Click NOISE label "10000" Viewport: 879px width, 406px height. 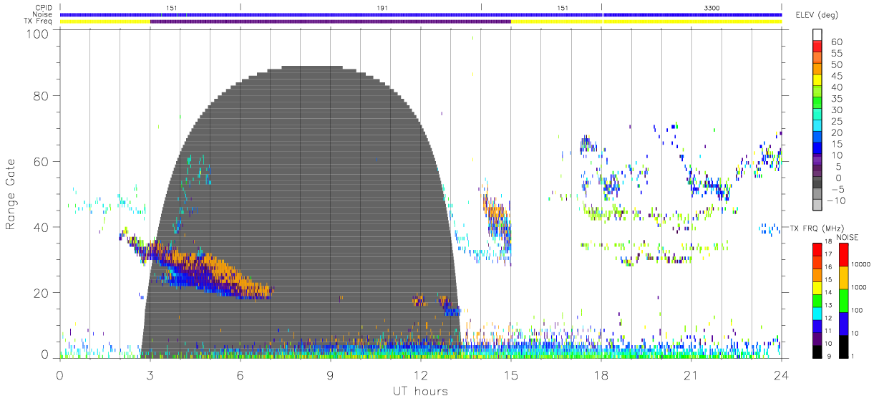click(x=861, y=264)
